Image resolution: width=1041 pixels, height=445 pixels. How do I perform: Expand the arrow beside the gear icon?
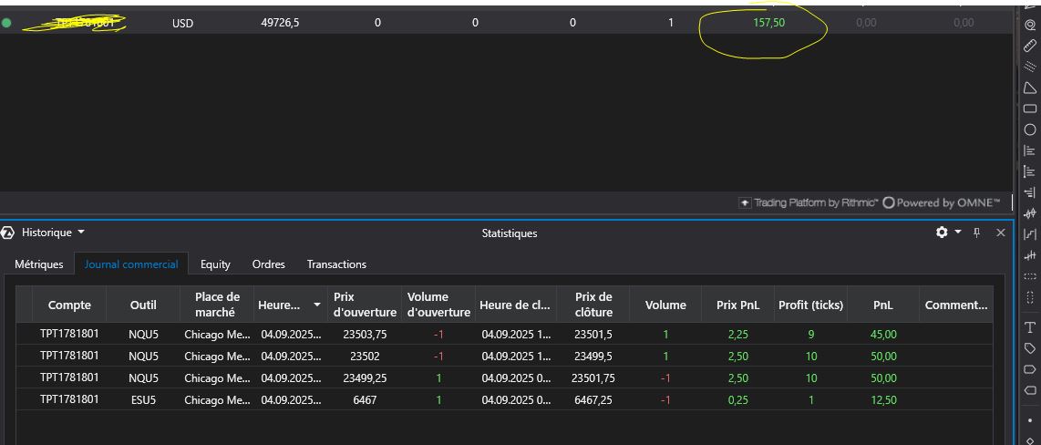(958, 233)
